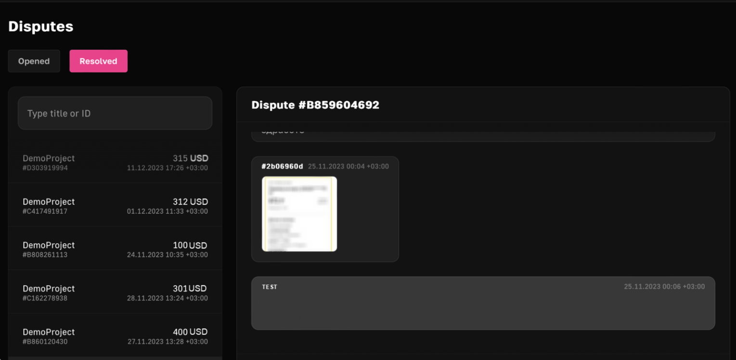This screenshot has height=360, width=736.
Task: Click the 100 USD amount
Action: coord(191,245)
